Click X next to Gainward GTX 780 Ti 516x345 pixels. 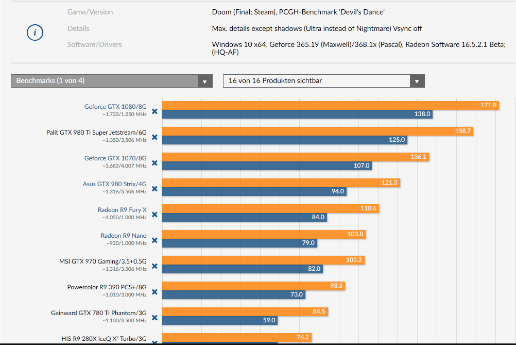[x=154, y=318]
